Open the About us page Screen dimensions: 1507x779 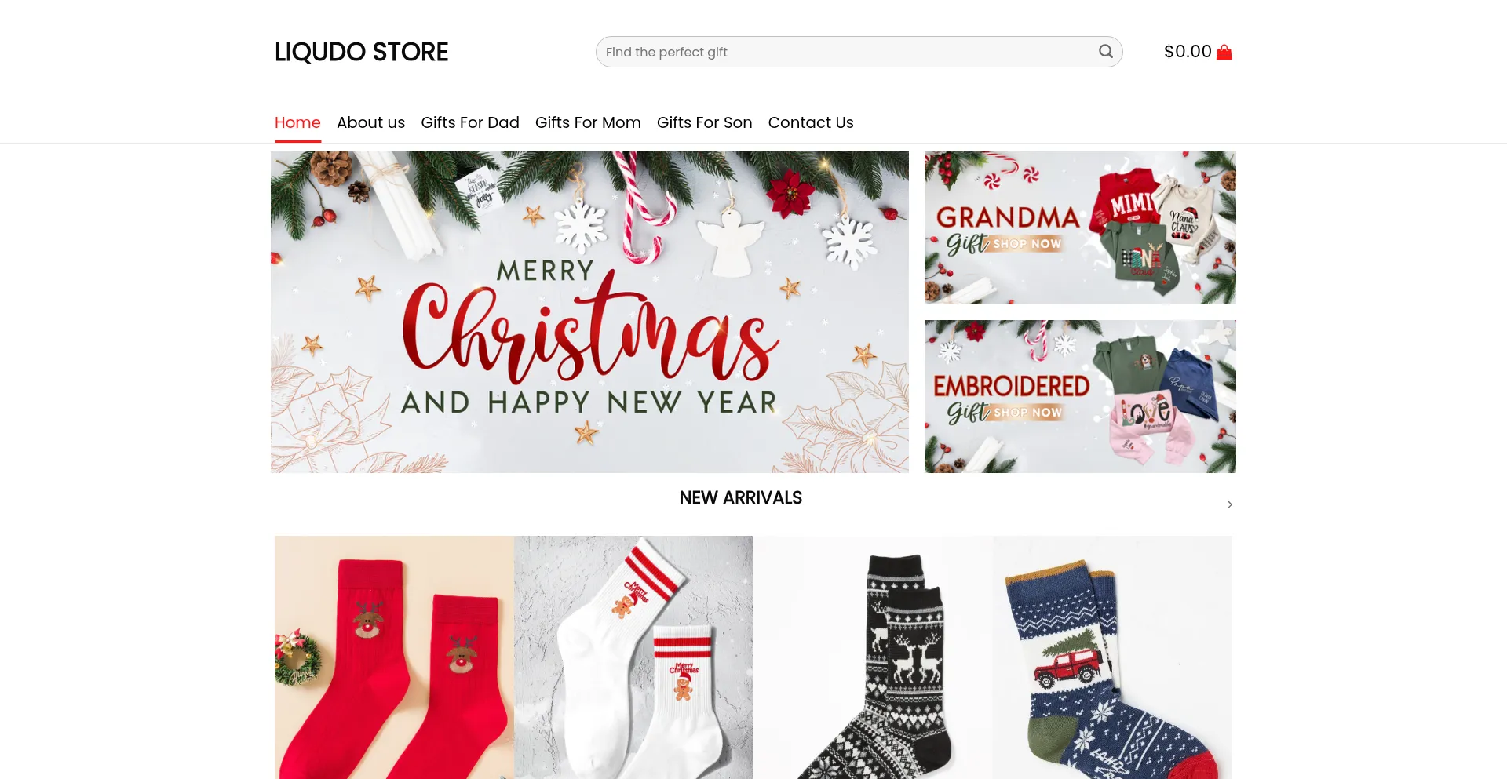point(370,122)
